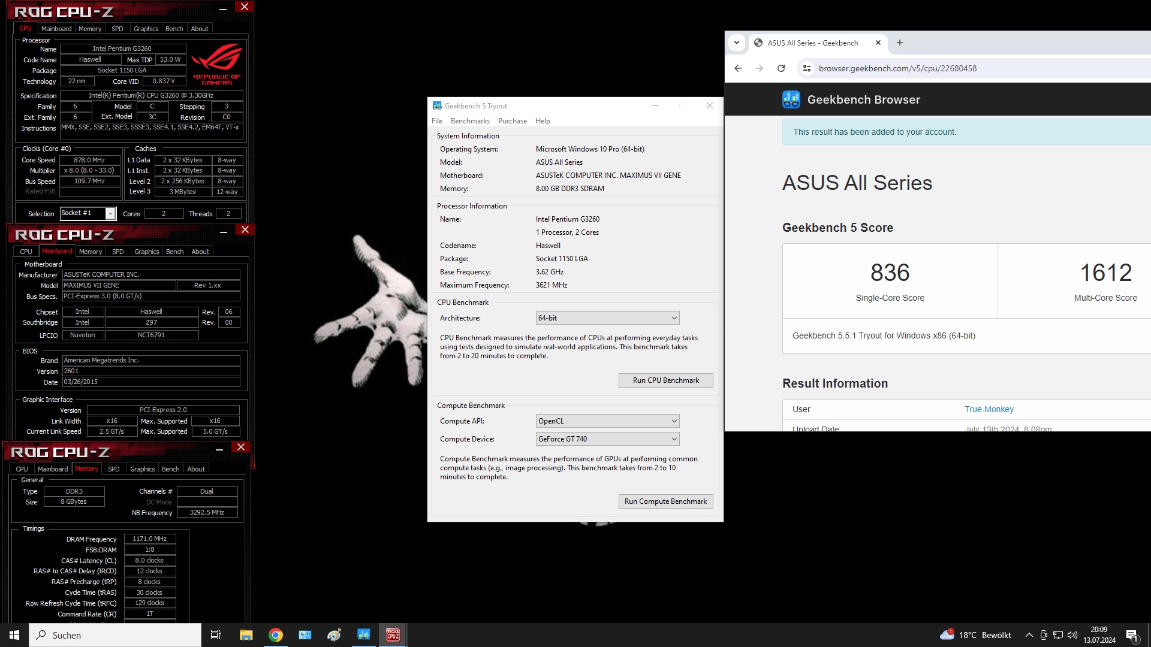Image resolution: width=1151 pixels, height=647 pixels.
Task: Select the DRAM Frequency 1171.0 MHz value
Action: tap(149, 539)
